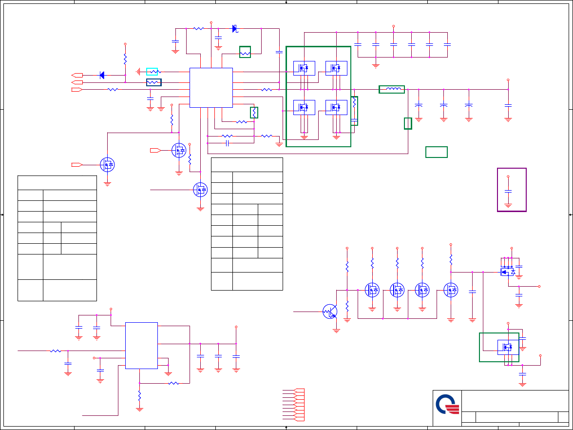This screenshot has height=430, width=573.
Task: Select the top-left MOSFET in the four-MOSFET block
Action: (x=304, y=68)
